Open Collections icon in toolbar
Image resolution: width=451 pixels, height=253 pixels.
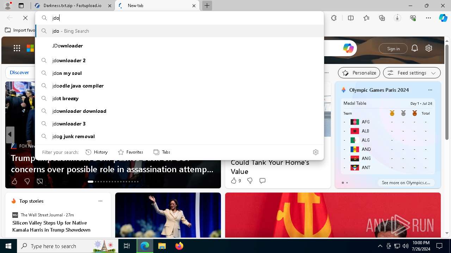pyautogui.click(x=382, y=18)
